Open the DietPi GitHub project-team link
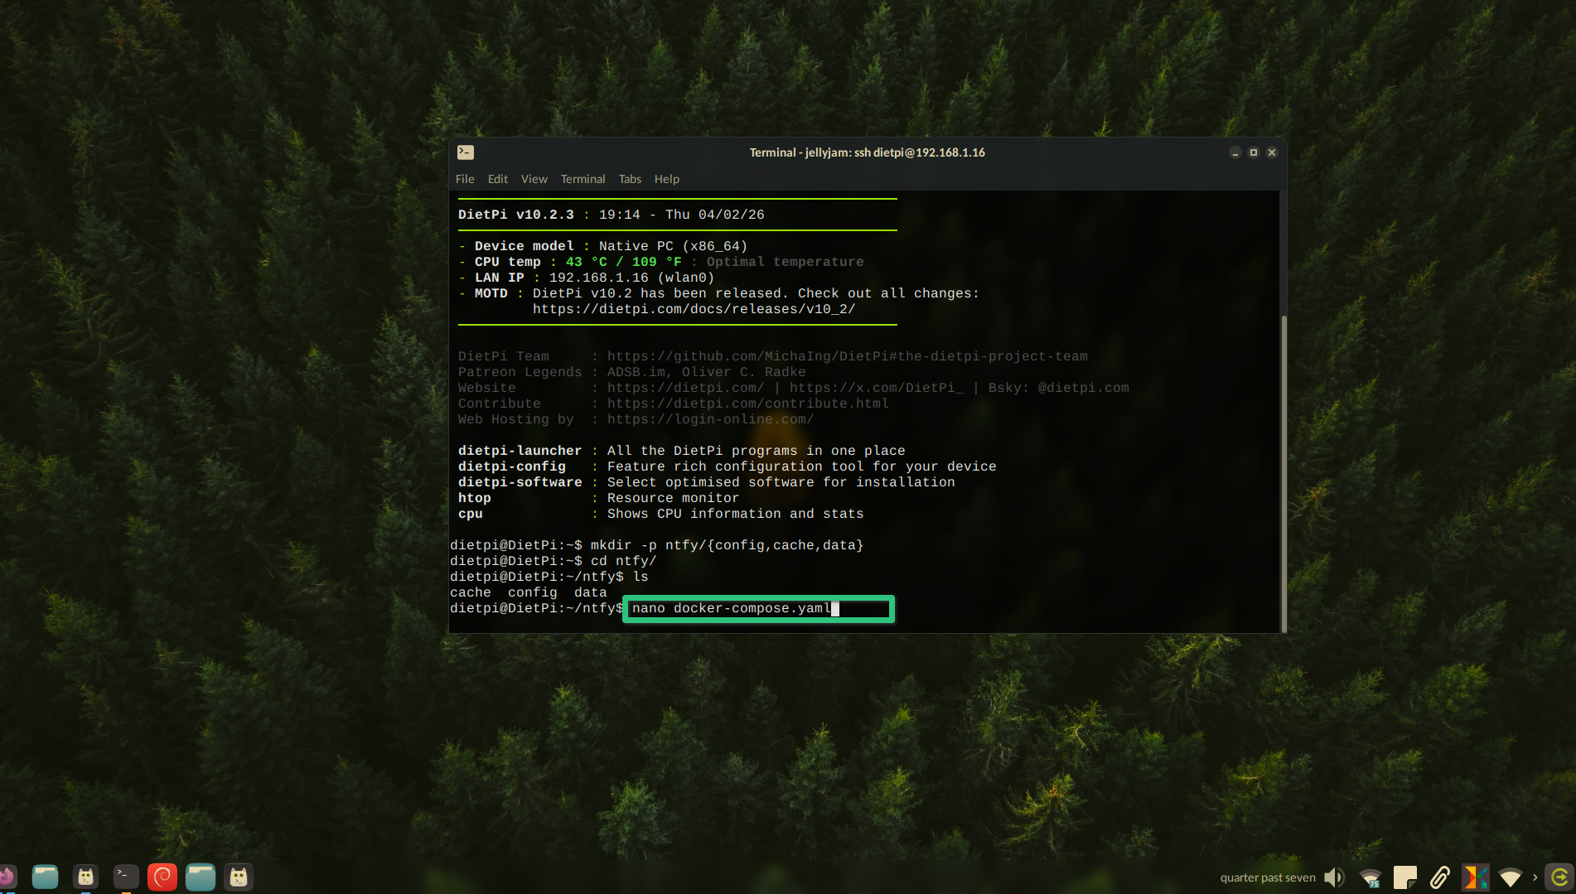Viewport: 1576px width, 894px height. [x=847, y=356]
